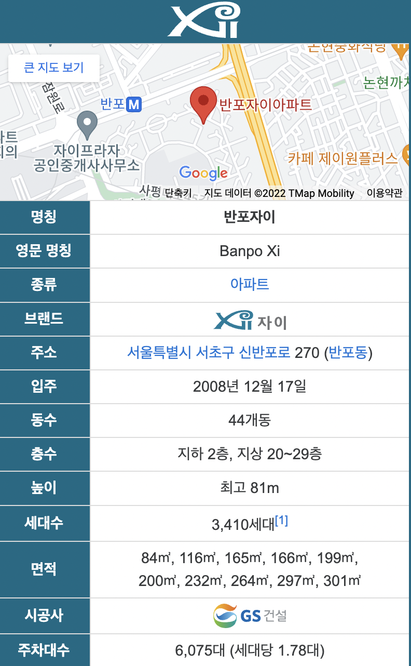Click the 세대수 header cell
The width and height of the screenshot is (411, 666).
[45, 523]
